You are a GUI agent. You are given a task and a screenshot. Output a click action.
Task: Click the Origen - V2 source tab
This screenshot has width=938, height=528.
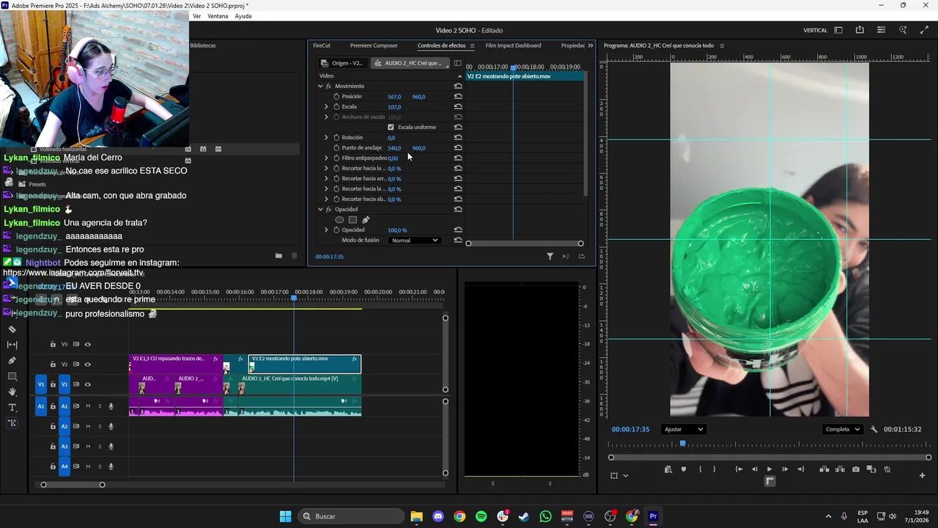click(x=342, y=63)
